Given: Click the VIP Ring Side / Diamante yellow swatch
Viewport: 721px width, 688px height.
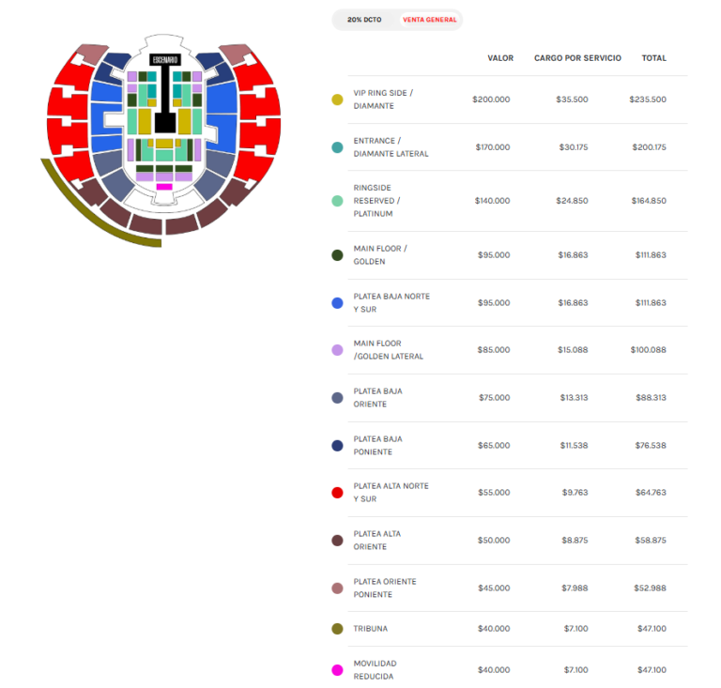Looking at the screenshot, I should click(x=337, y=99).
